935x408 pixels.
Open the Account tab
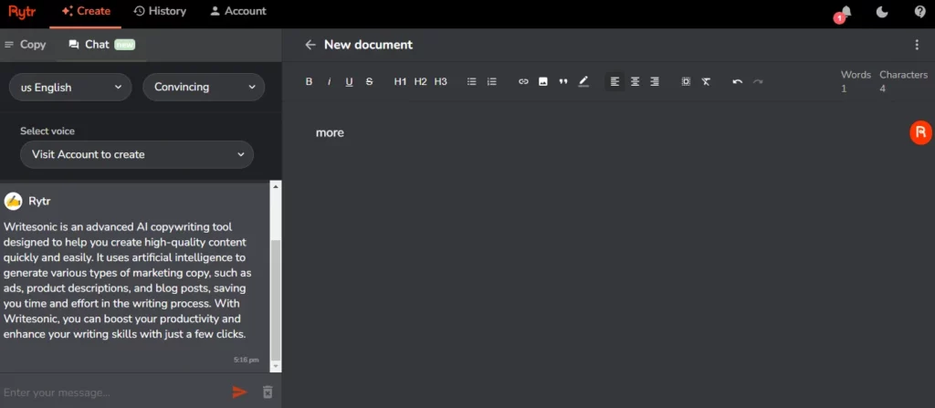click(238, 11)
